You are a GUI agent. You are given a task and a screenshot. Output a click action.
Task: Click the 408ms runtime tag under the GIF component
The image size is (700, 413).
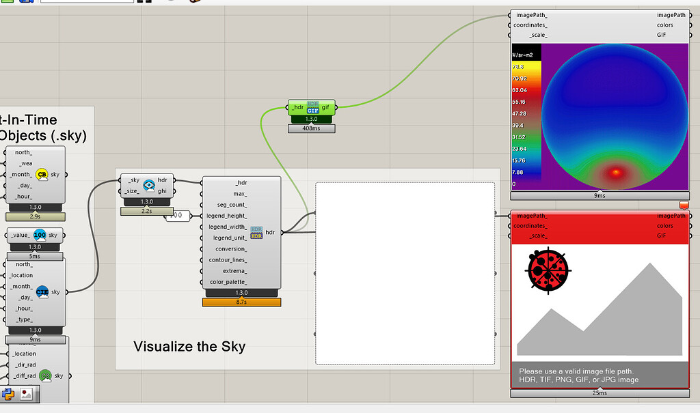(311, 128)
